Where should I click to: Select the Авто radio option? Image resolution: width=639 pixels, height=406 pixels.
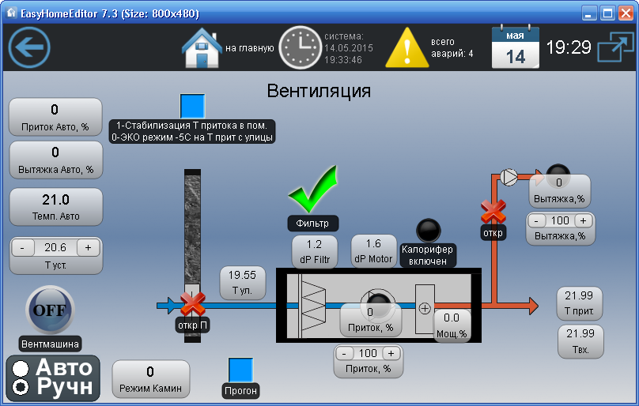click(x=21, y=368)
